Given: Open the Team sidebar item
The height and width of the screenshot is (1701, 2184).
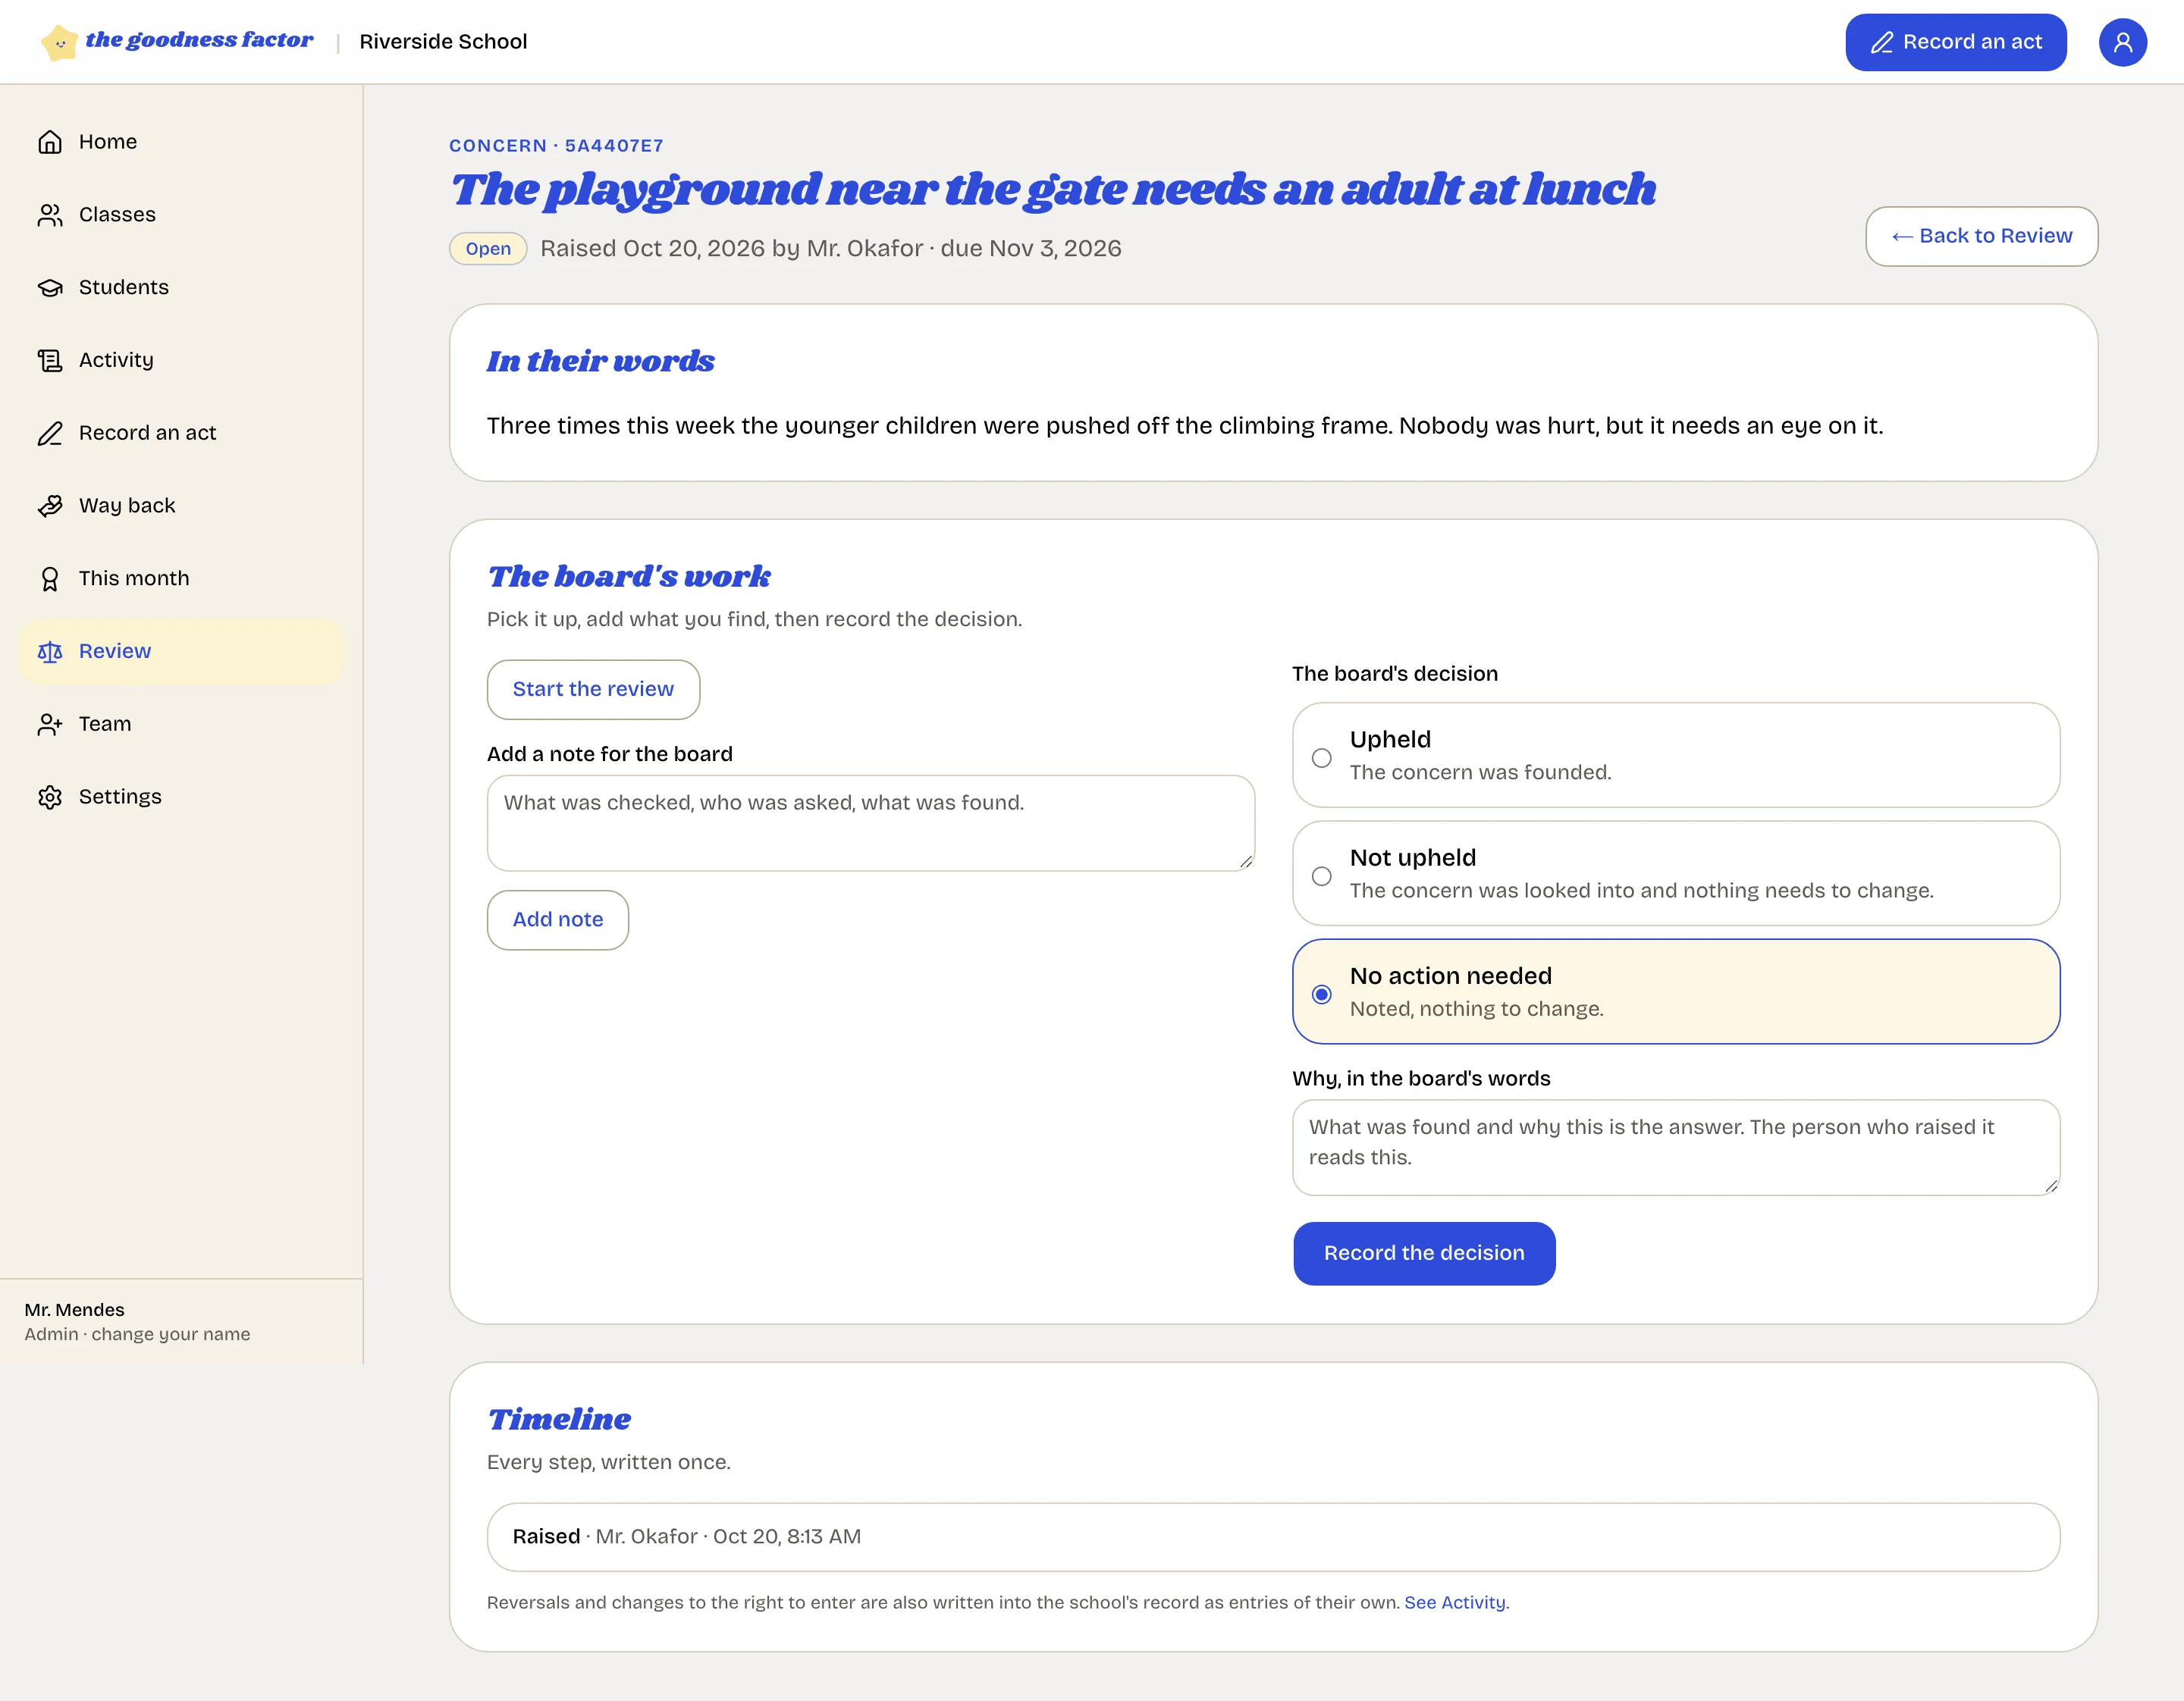Looking at the screenshot, I should pyautogui.click(x=181, y=725).
